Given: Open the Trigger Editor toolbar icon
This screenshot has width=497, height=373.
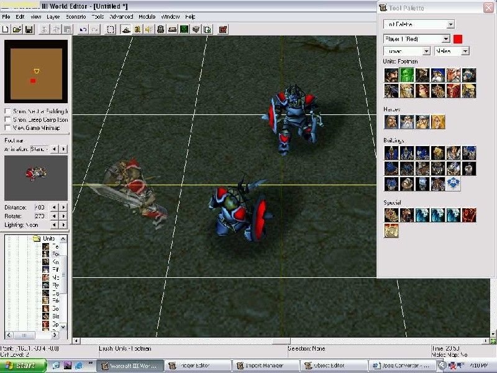Looking at the screenshot, I should pos(137,29).
